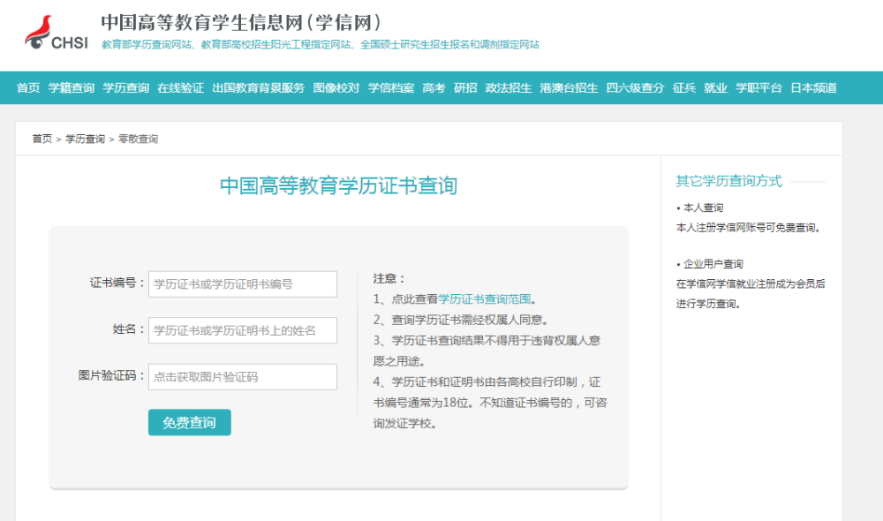The height and width of the screenshot is (521, 883).
Task: Open 研招 navigation item
Action: pos(465,88)
